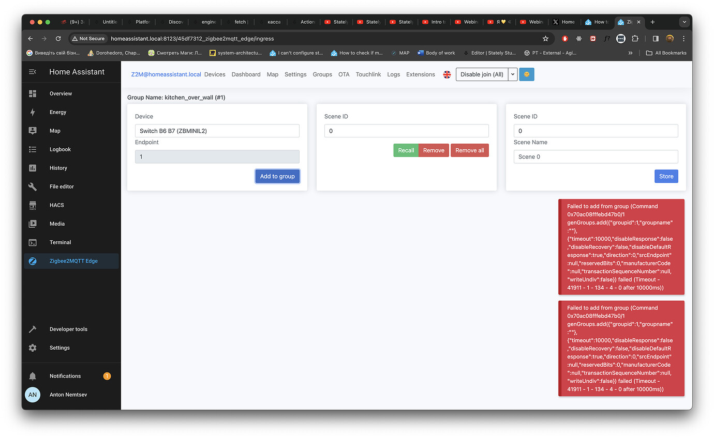714x438 pixels.
Task: Open Anton Nemtsev user profile avatar
Action: tap(33, 395)
